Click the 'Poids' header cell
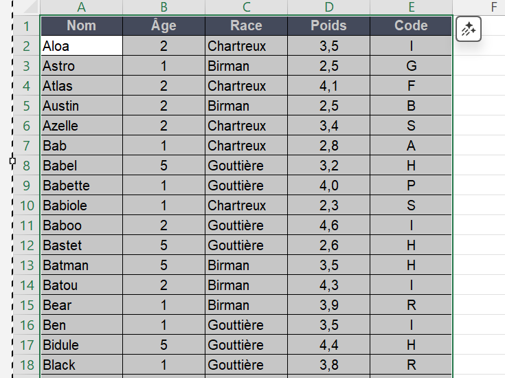Image resolution: width=505 pixels, height=378 pixels. [x=328, y=26]
